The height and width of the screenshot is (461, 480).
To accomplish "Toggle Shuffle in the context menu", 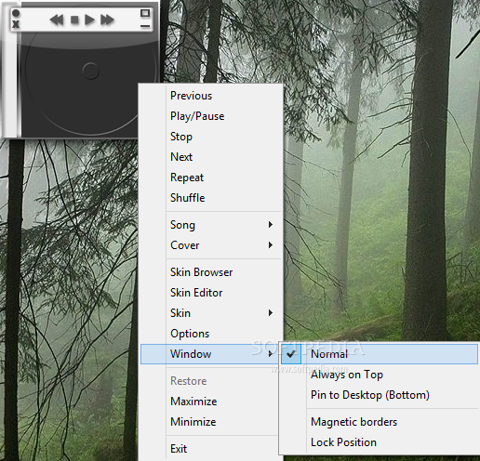I will [211, 198].
